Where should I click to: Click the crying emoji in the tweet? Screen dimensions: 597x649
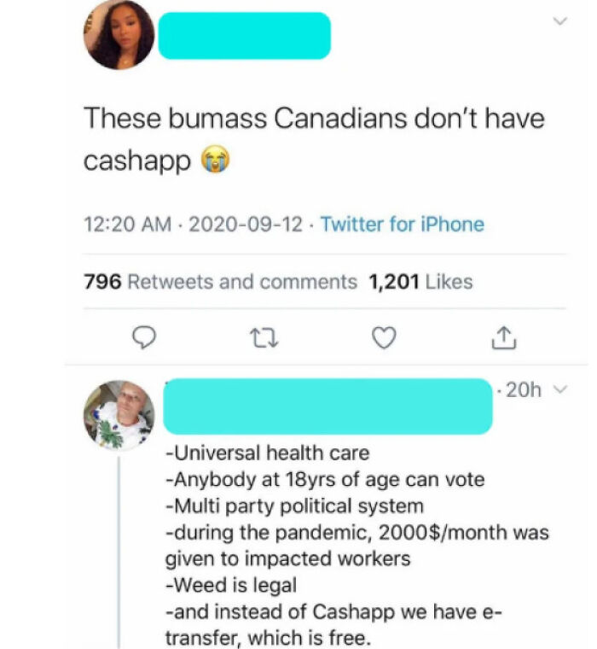pos(214,160)
